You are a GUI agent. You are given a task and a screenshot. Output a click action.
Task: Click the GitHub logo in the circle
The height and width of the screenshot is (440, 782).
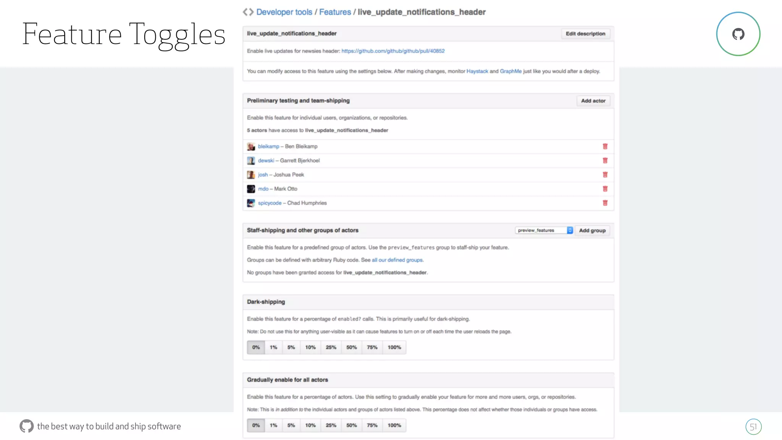pyautogui.click(x=738, y=34)
